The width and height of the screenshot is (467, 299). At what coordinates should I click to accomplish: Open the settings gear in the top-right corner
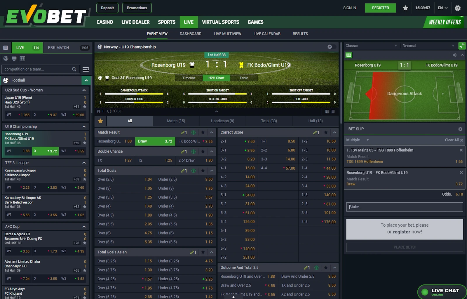[458, 8]
